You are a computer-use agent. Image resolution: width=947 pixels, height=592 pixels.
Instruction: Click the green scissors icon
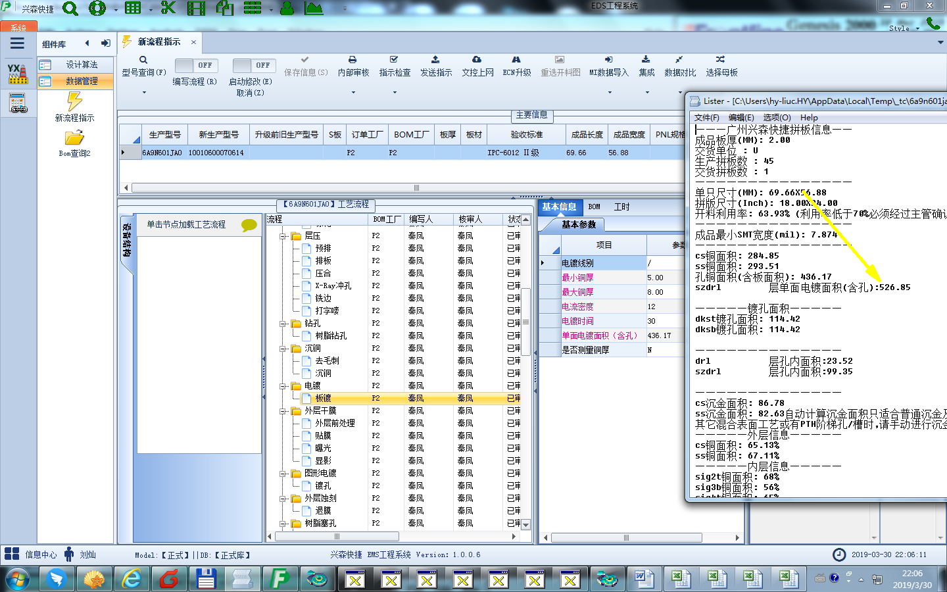coord(168,8)
